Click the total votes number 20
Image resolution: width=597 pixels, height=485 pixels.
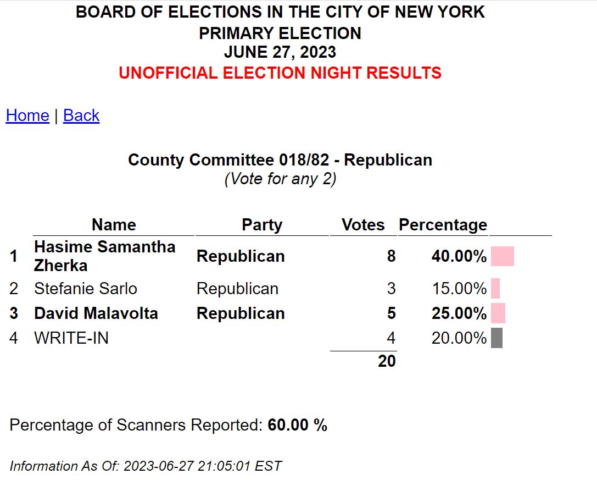(387, 361)
